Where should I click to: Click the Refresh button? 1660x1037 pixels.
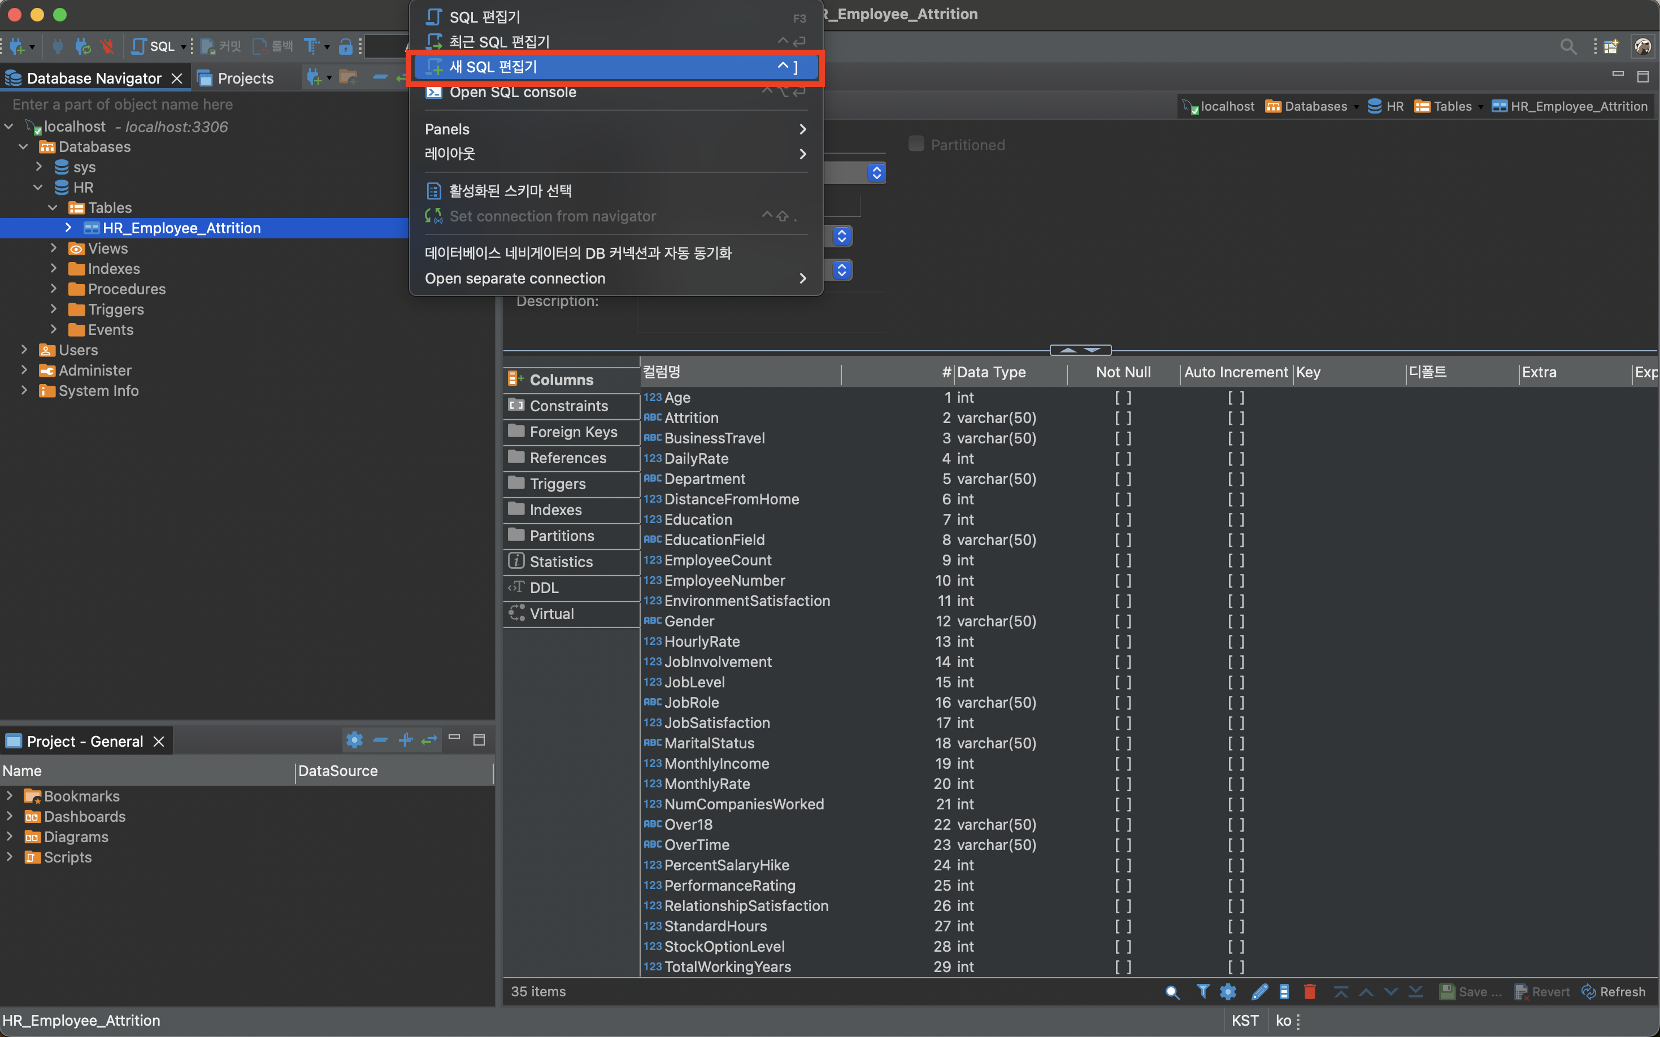click(1614, 992)
